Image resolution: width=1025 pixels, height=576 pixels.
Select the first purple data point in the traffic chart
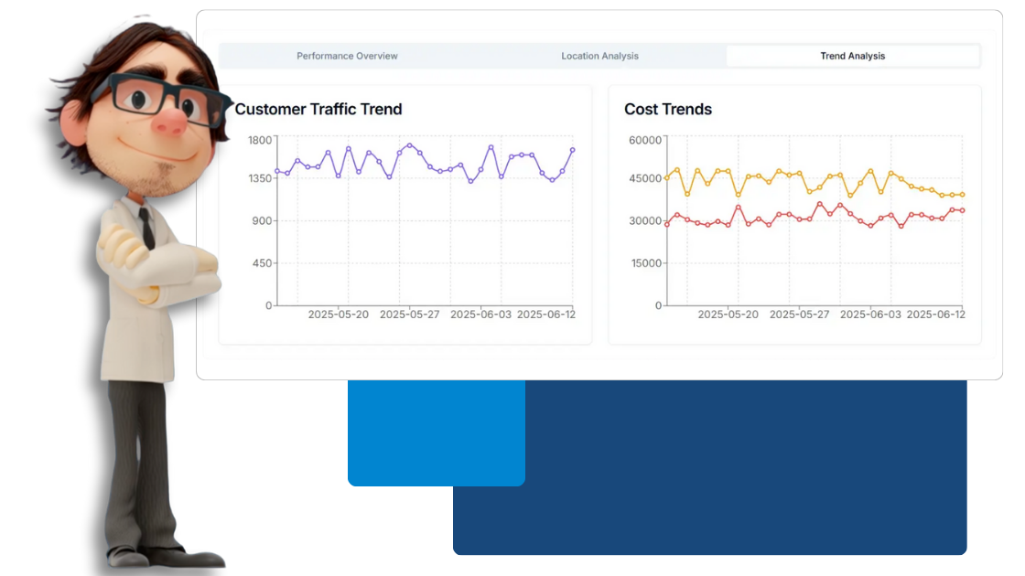pos(277,171)
